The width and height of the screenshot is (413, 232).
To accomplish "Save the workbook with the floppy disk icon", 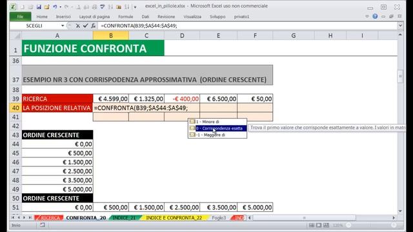I will 39,7.
